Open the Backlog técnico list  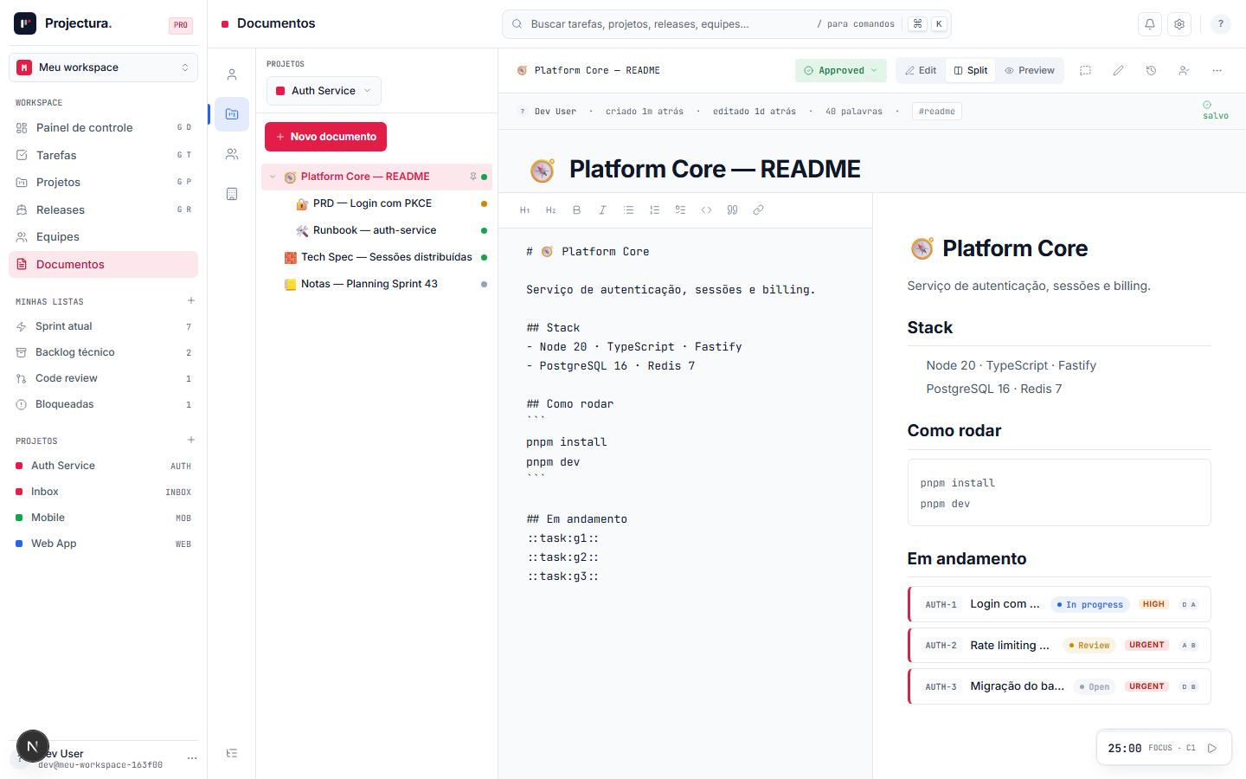tap(103, 352)
